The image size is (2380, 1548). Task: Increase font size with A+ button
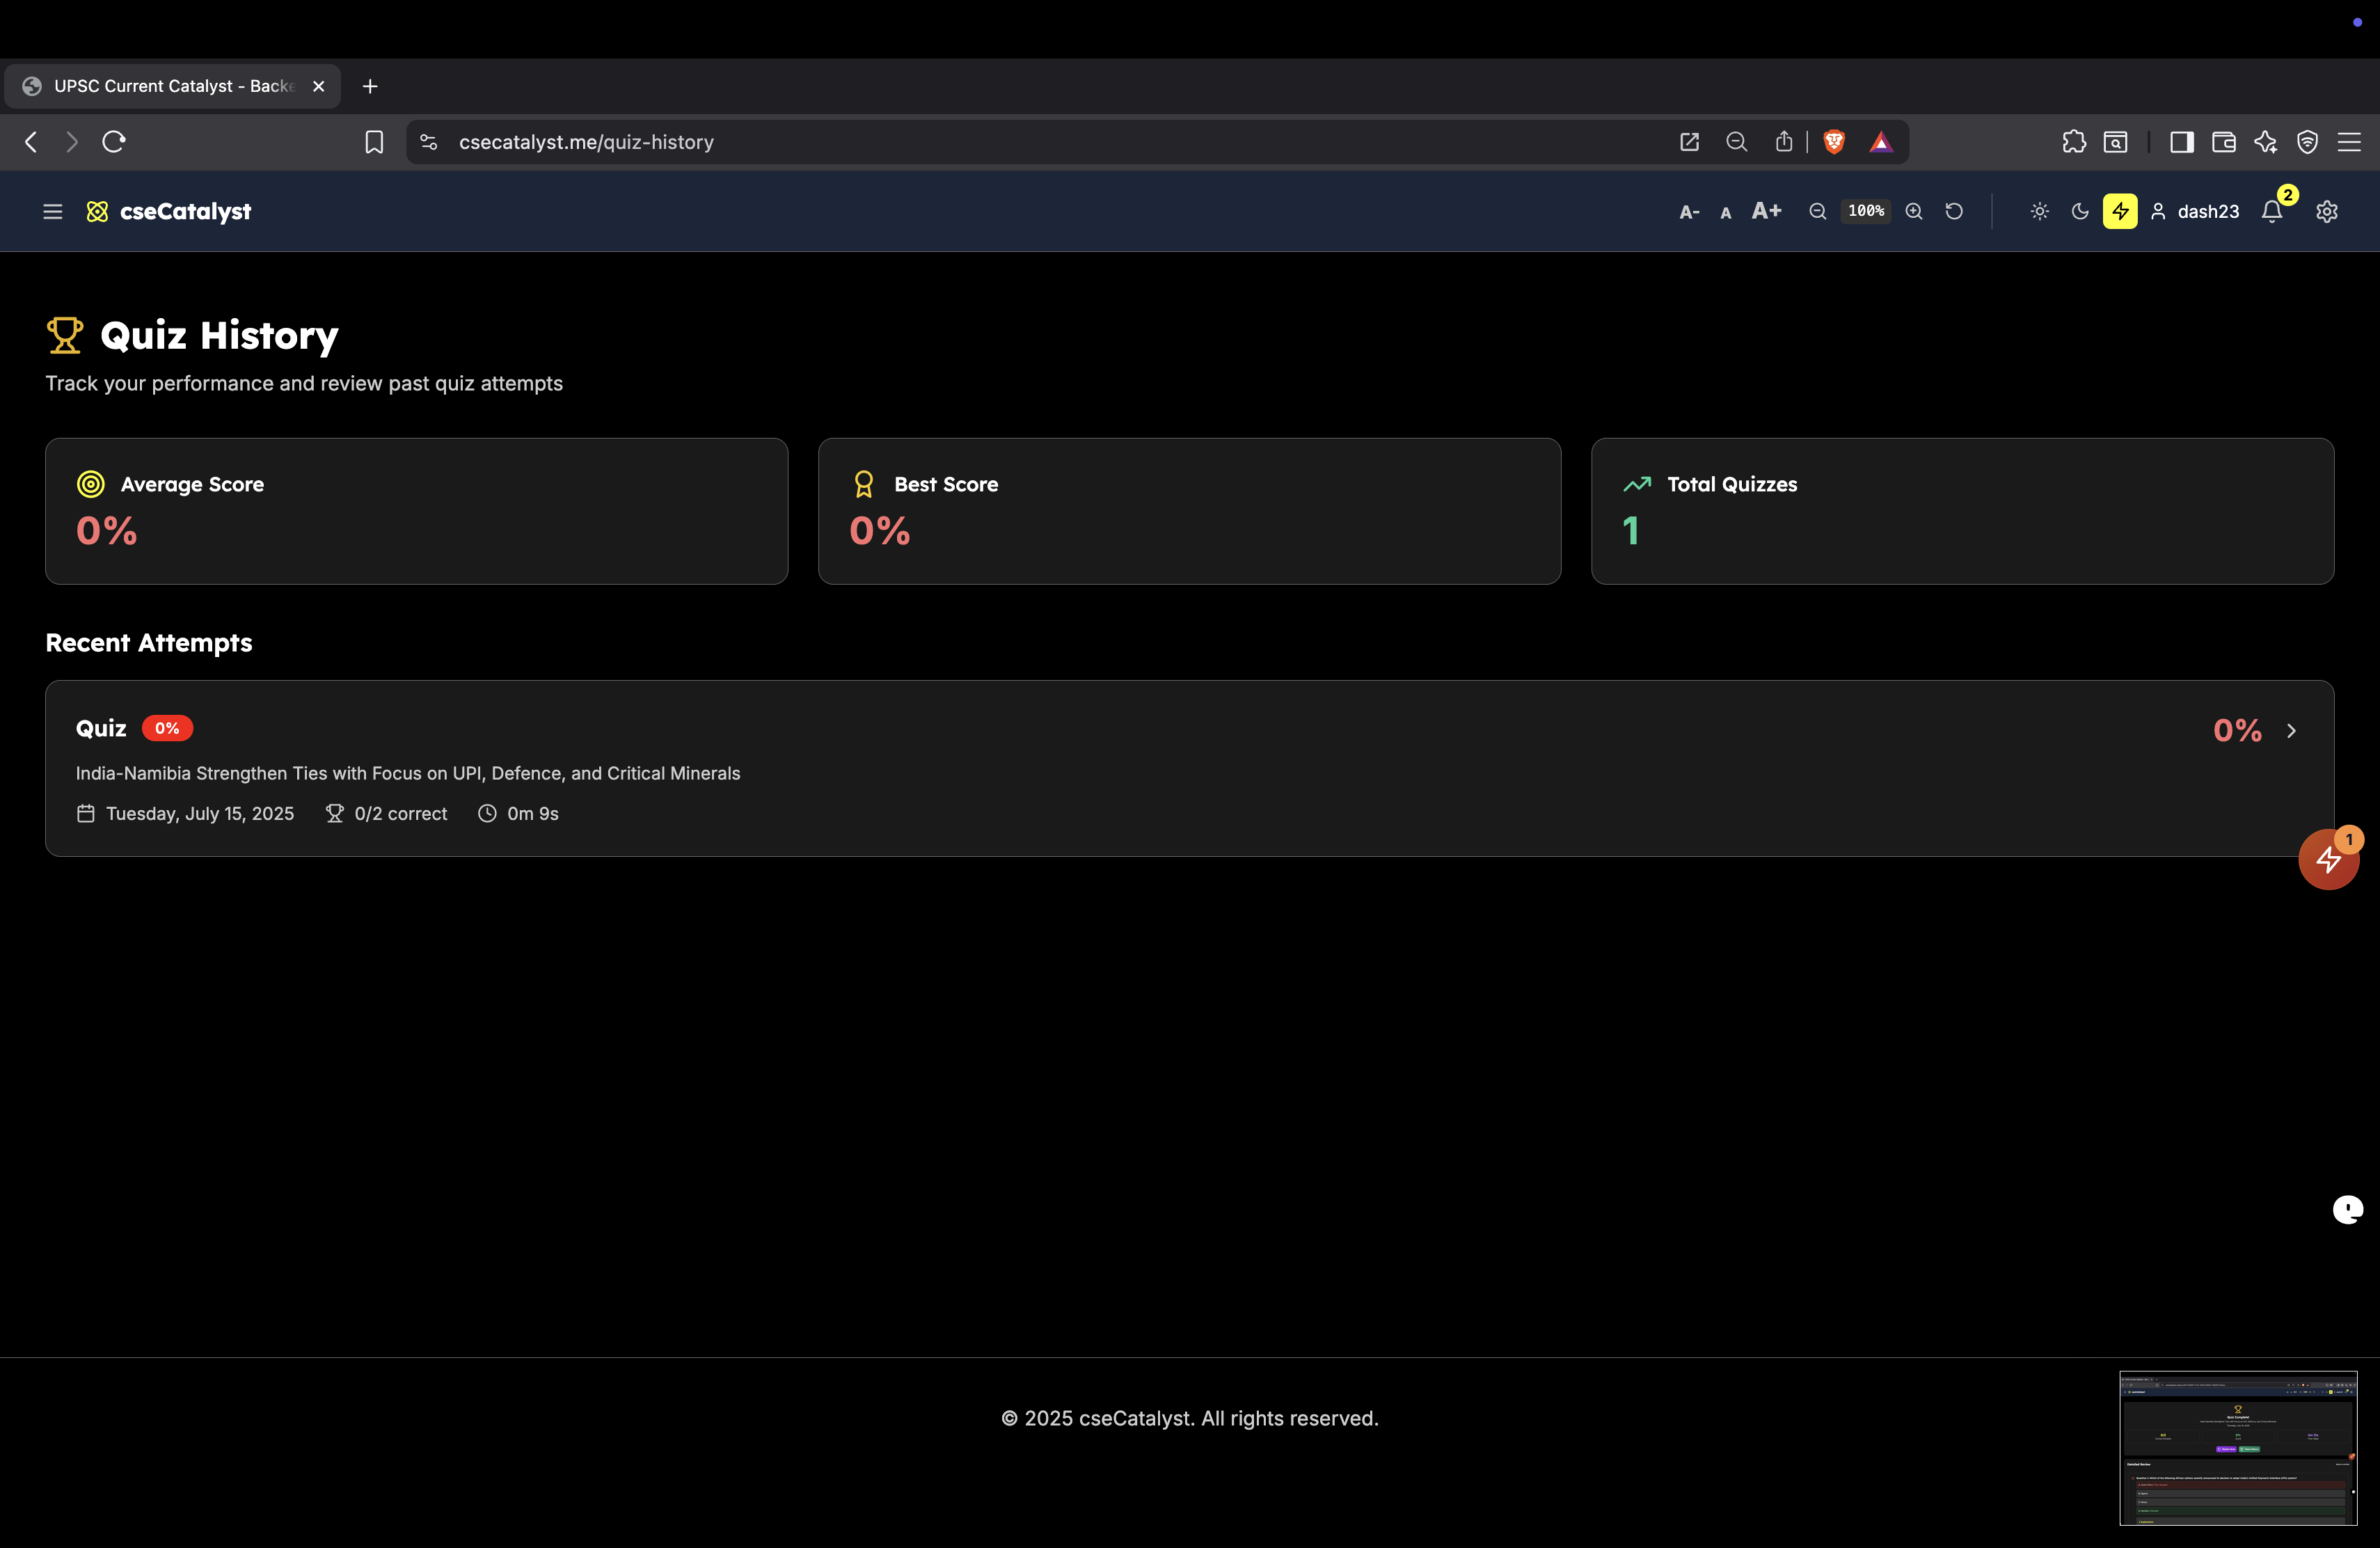coord(1767,211)
